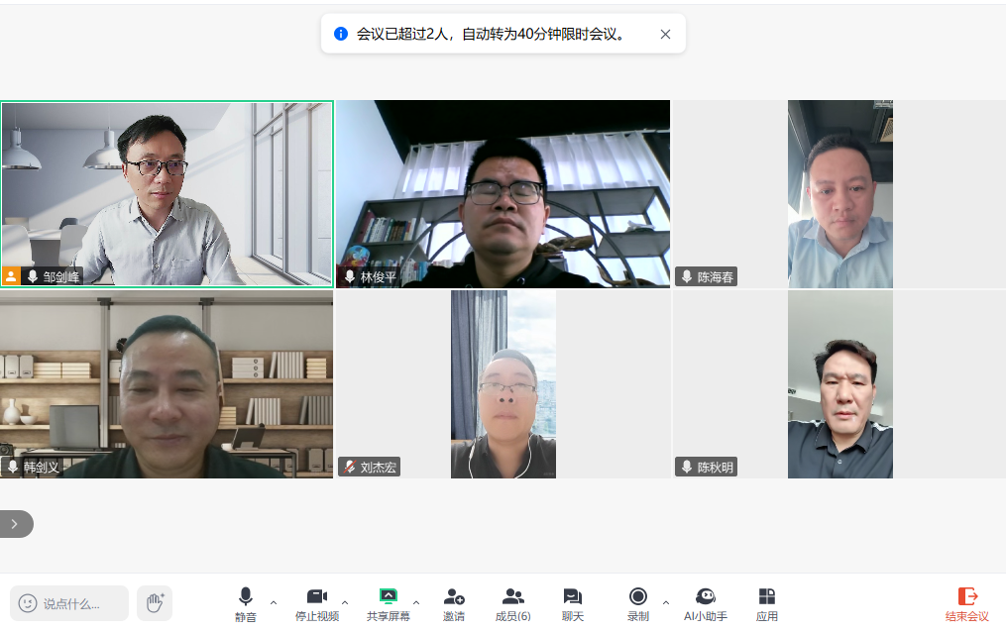Mute the microphone with the 静音 button
This screenshot has height=632, width=1006.
pos(245,603)
